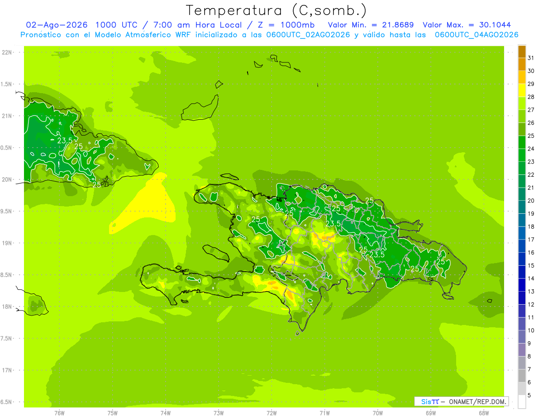The image size is (543, 419).
Task: Click green legend swatch between 23 and 24
Action: [522, 155]
